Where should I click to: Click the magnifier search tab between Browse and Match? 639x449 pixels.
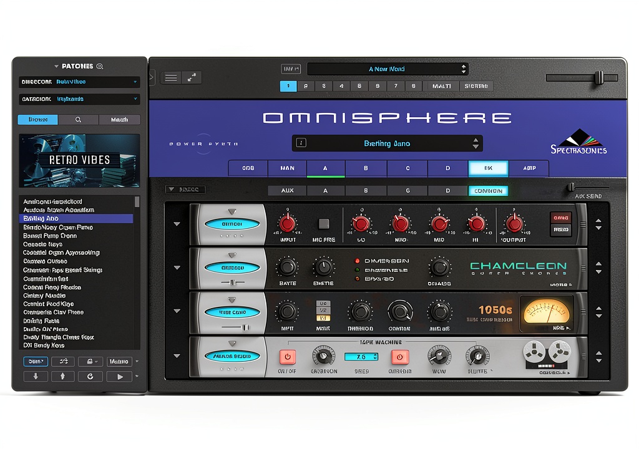point(78,119)
